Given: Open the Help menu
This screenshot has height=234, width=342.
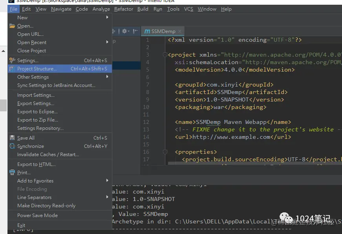Looking at the screenshot, I should (x=226, y=9).
